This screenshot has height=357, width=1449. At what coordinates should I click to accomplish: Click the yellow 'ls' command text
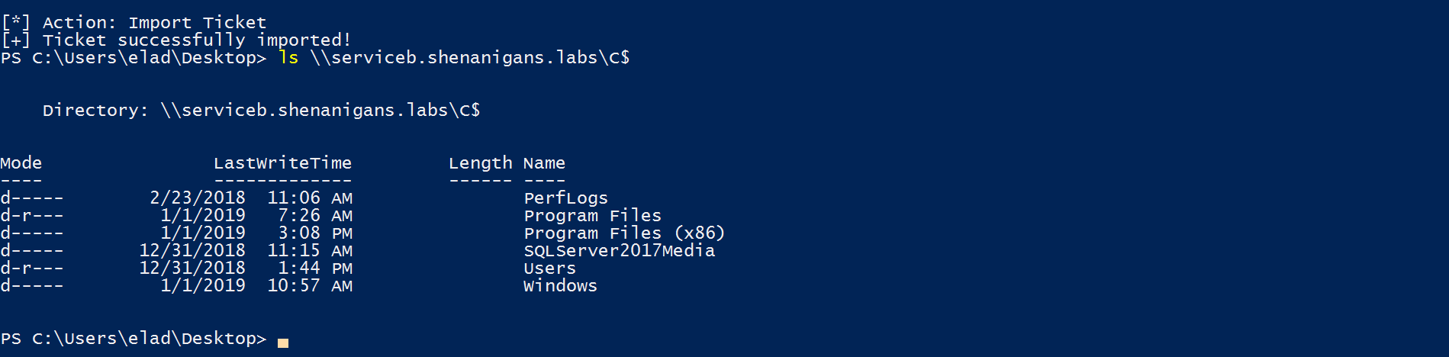pyautogui.click(x=288, y=58)
